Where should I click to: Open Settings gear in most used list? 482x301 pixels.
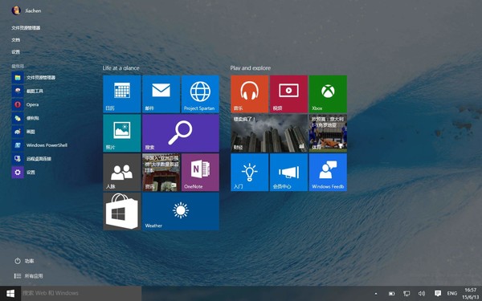23,173
